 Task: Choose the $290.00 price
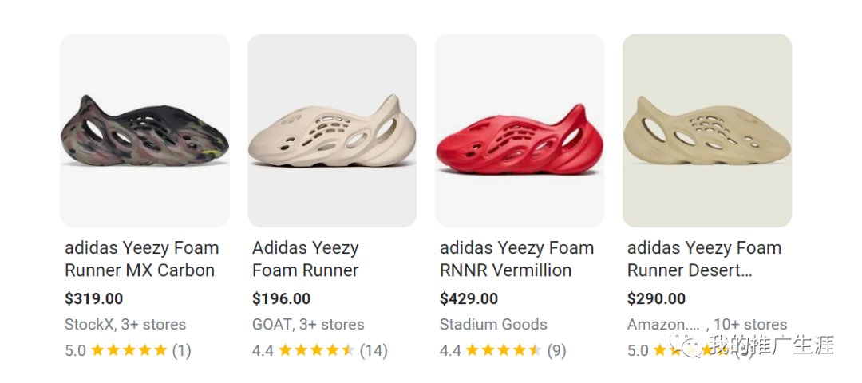tap(657, 299)
